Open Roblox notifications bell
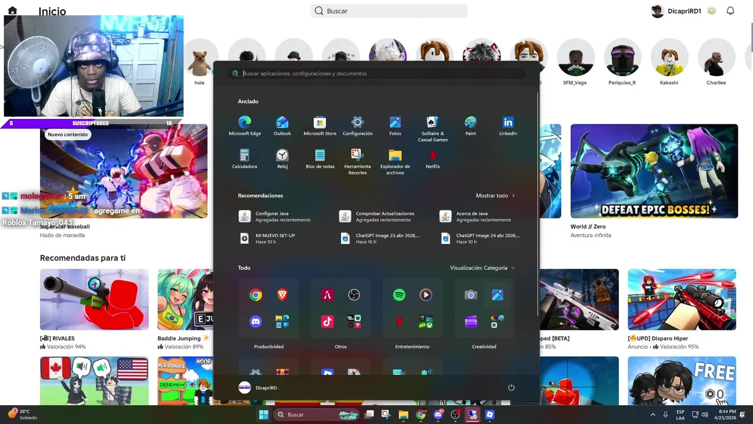Image resolution: width=753 pixels, height=424 pixels. 730,11
